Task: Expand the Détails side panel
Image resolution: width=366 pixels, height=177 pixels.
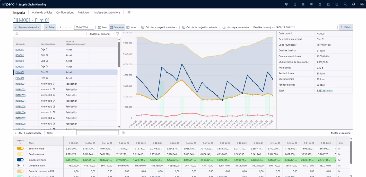Action: 346,27
